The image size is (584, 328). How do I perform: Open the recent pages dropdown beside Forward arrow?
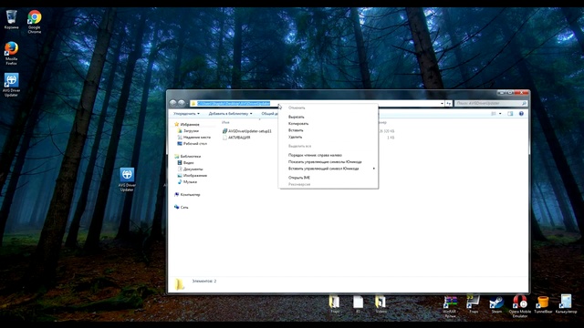point(187,103)
